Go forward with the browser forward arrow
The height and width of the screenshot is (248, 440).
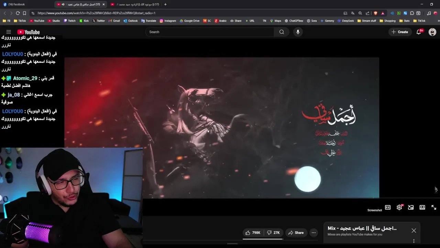[11, 13]
